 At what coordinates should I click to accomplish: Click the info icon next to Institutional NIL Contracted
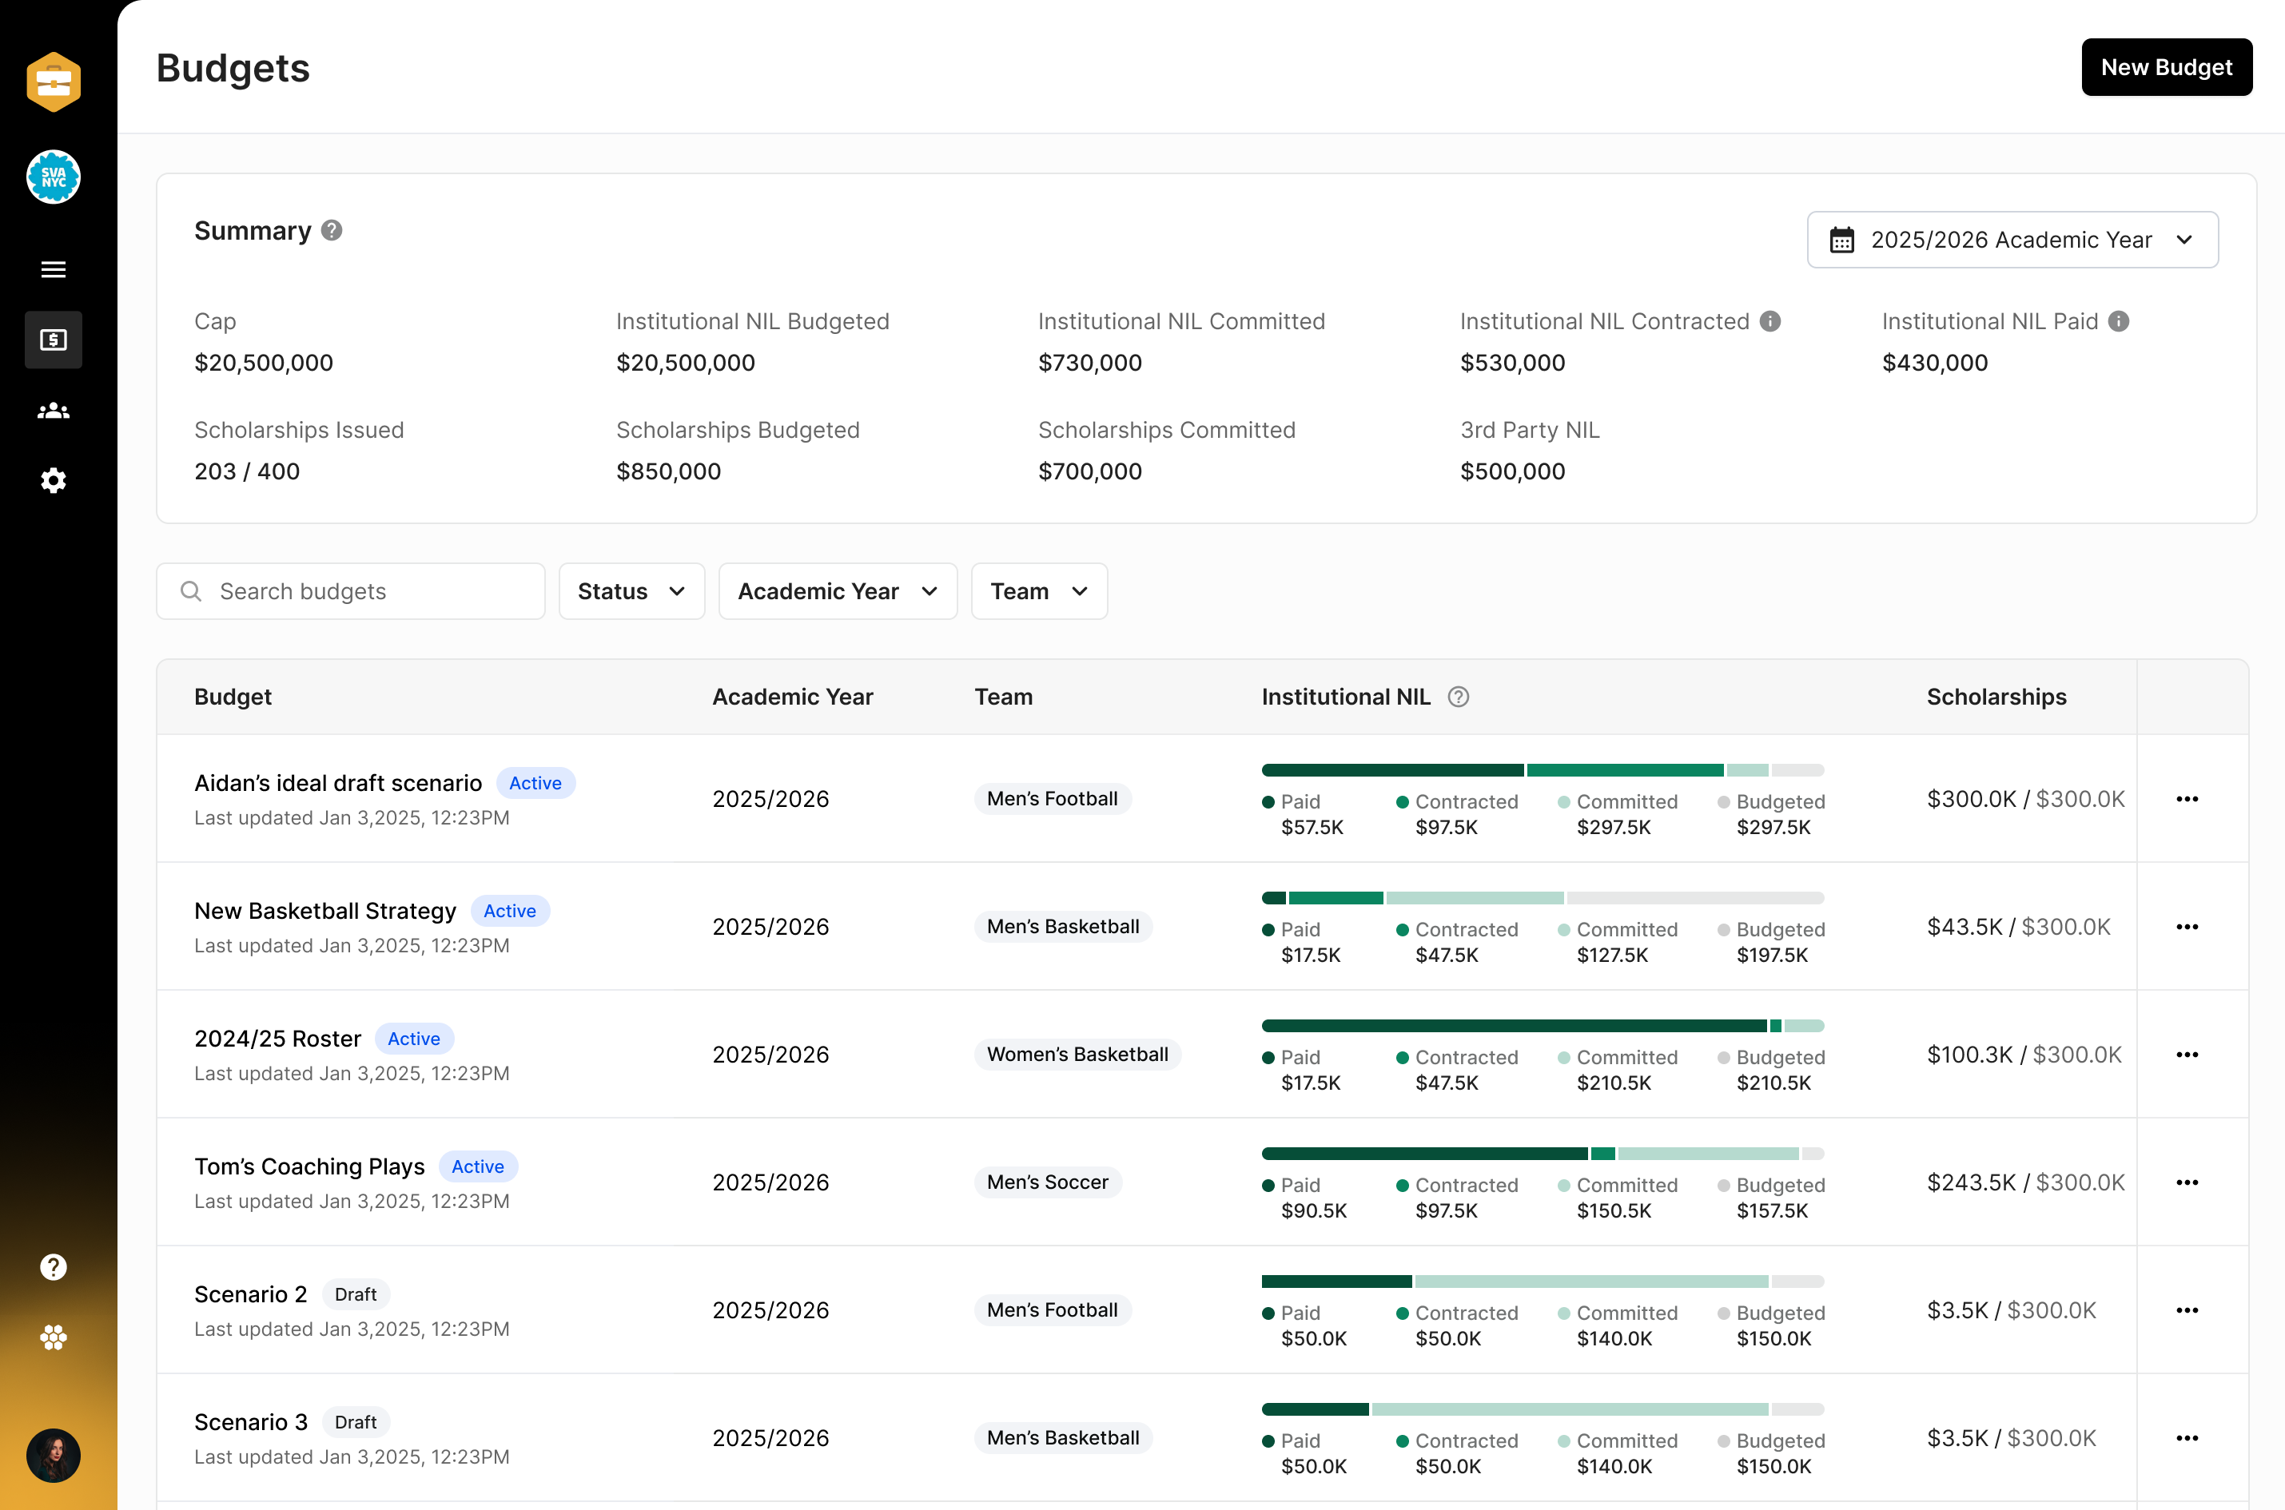[1770, 320]
